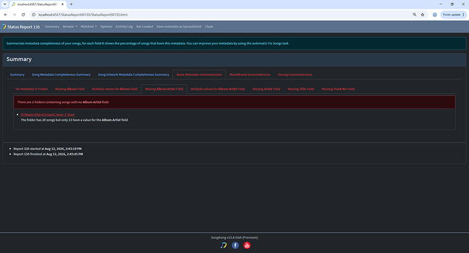
Task: Open the Missing Album Artist Field sub-tab
Action: pyautogui.click(x=164, y=89)
